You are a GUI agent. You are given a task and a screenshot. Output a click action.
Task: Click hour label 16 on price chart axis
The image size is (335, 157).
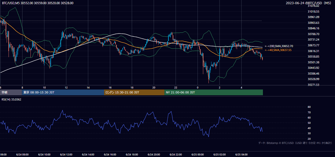[x=110, y=88]
